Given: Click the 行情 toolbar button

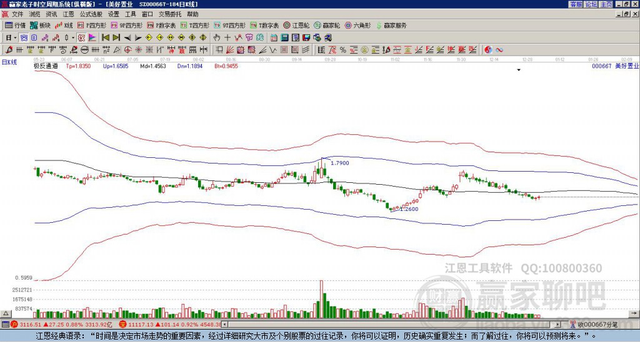Looking at the screenshot, I should tap(15, 25).
